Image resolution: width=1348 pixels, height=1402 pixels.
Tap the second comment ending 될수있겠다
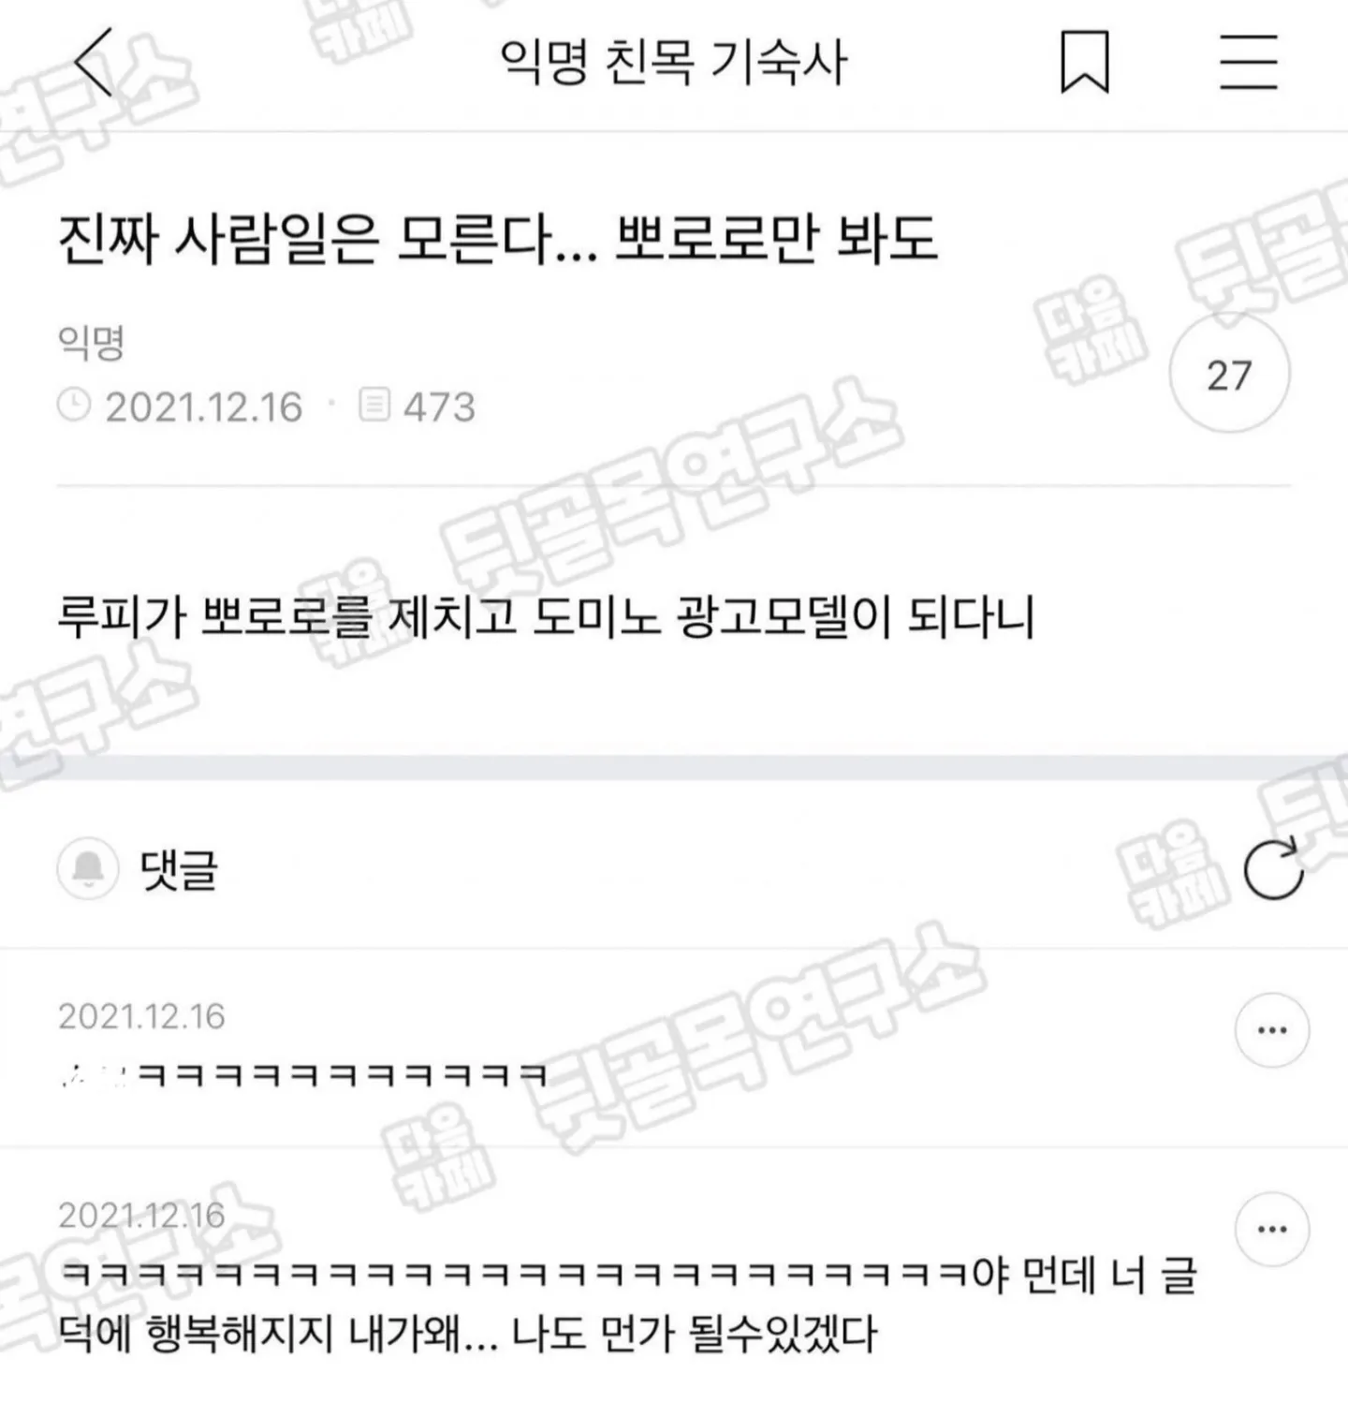pyautogui.click(x=627, y=1304)
